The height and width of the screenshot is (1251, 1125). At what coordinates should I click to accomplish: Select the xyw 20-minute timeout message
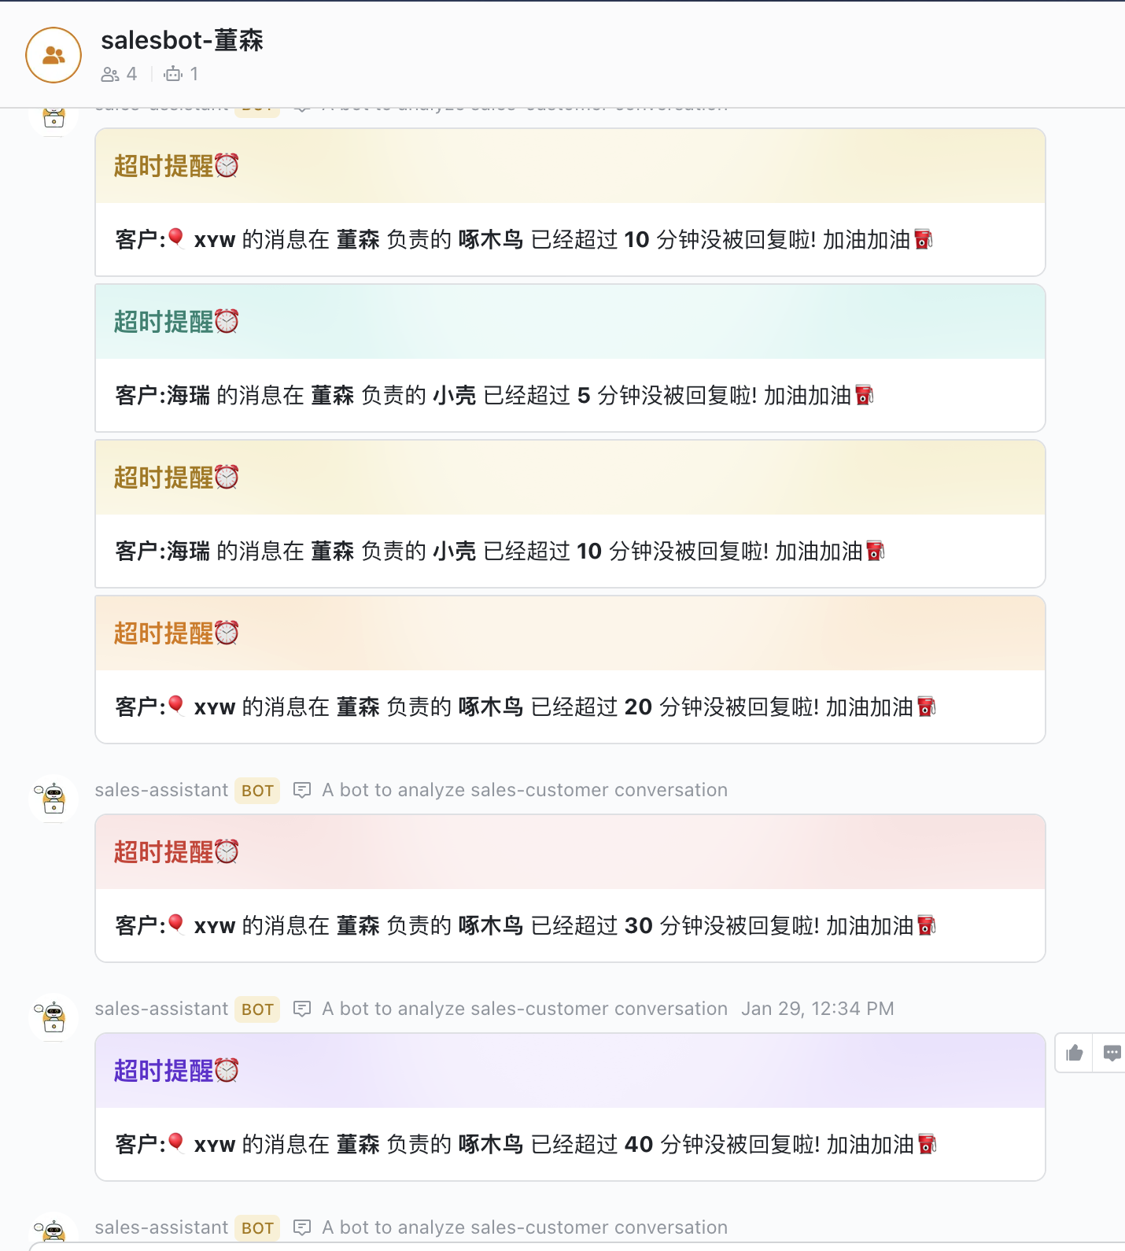[x=525, y=707]
